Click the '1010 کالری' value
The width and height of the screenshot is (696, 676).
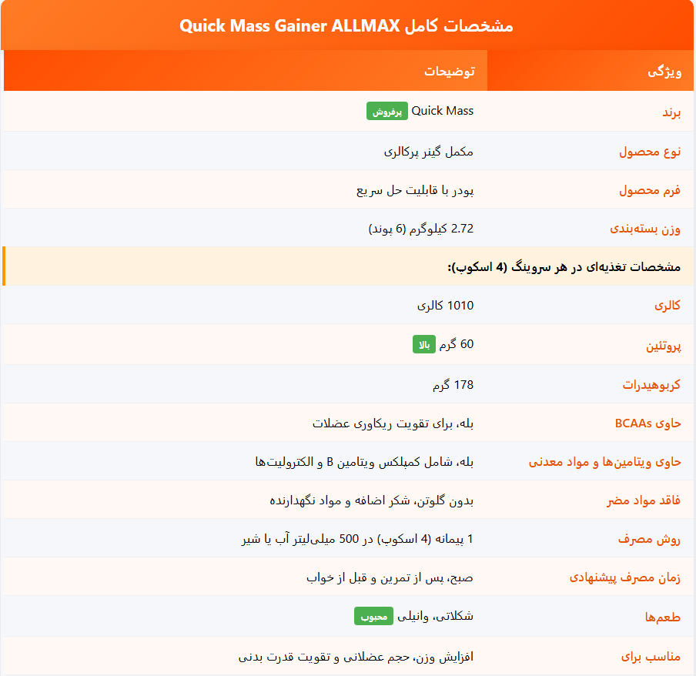point(445,306)
